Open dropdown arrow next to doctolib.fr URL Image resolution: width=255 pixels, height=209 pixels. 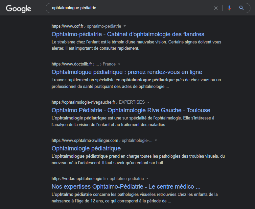click(119, 64)
